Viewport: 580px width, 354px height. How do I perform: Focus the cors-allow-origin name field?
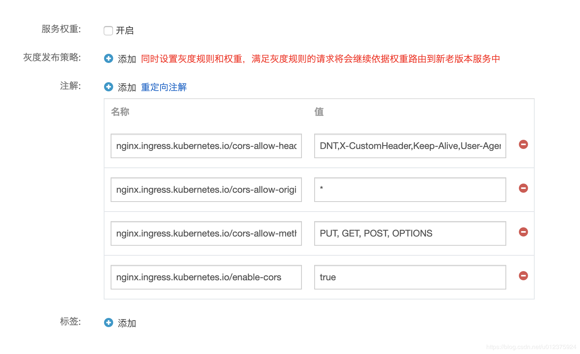click(206, 190)
